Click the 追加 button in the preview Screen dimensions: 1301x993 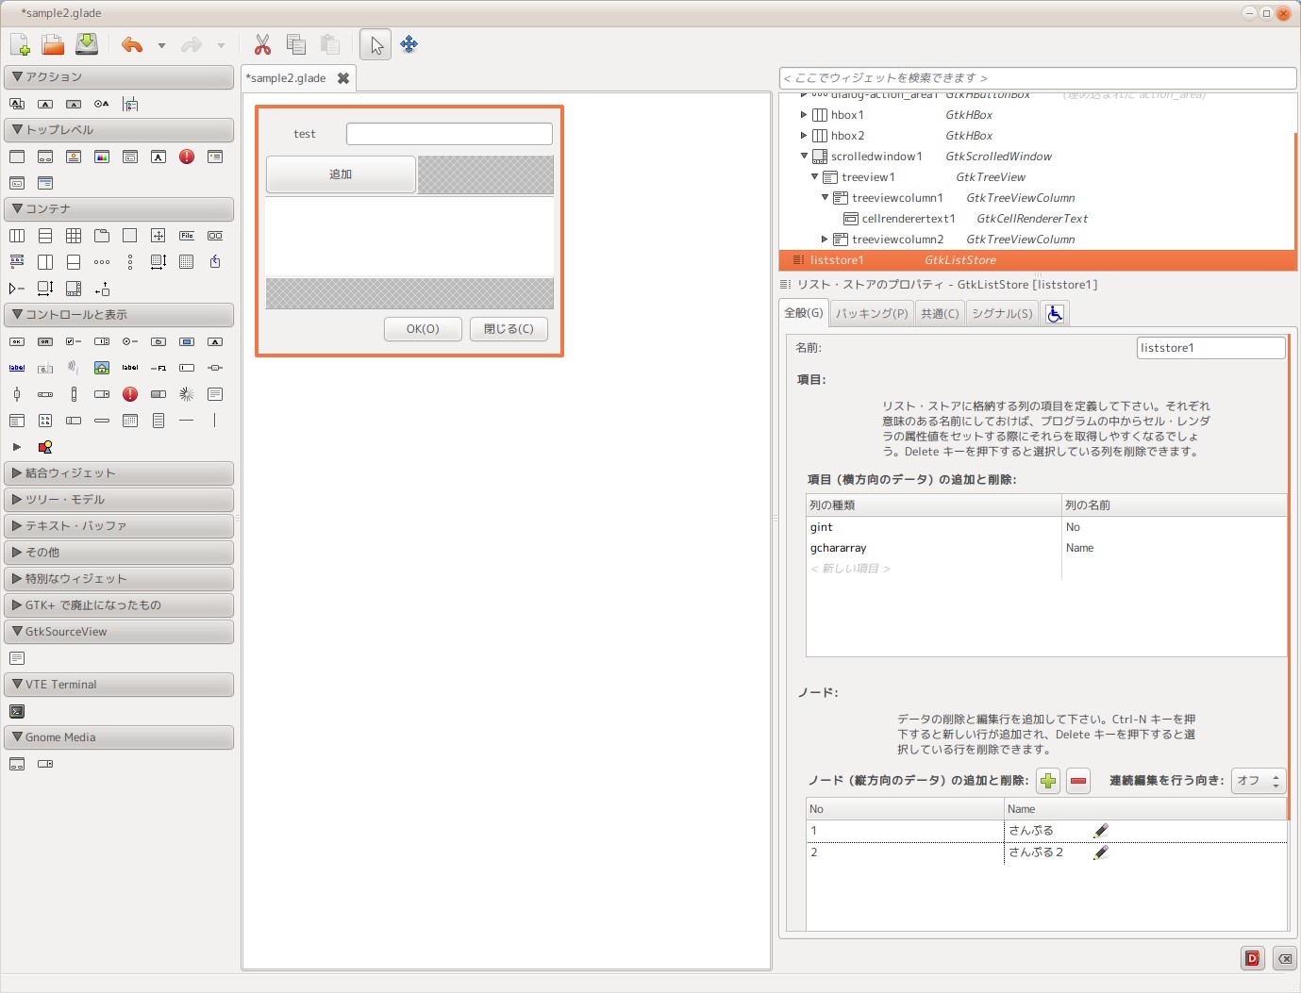click(341, 174)
